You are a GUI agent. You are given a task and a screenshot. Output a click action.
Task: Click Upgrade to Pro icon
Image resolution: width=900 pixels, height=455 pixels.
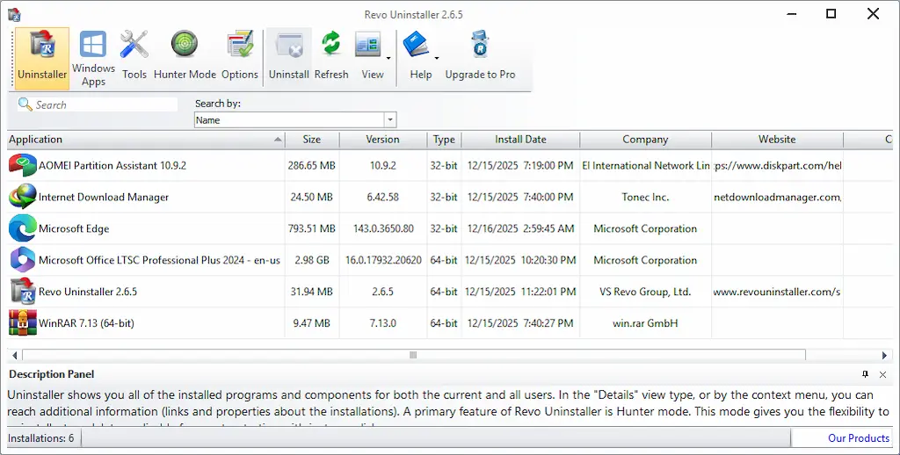coord(480,45)
